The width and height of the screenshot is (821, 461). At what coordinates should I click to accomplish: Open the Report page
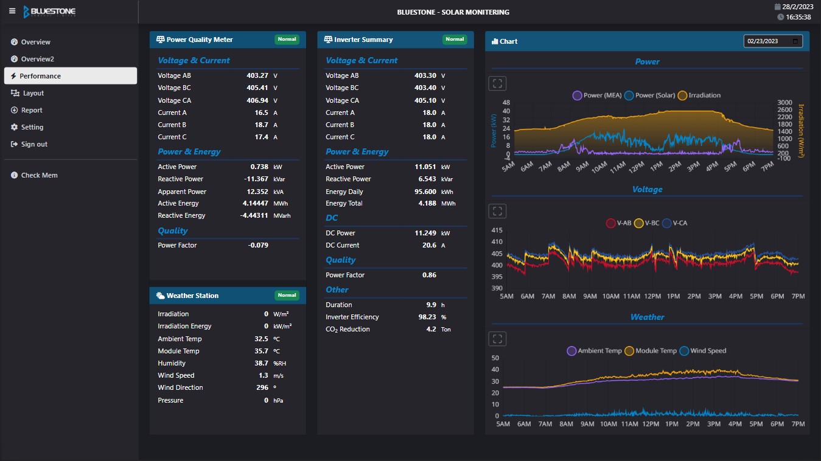coord(32,110)
